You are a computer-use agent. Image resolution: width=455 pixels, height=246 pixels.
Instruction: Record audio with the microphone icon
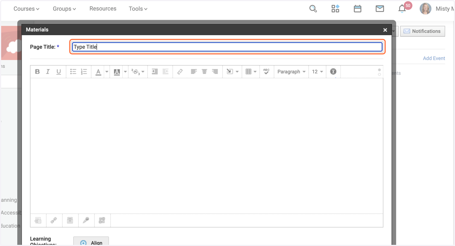(x=86, y=220)
